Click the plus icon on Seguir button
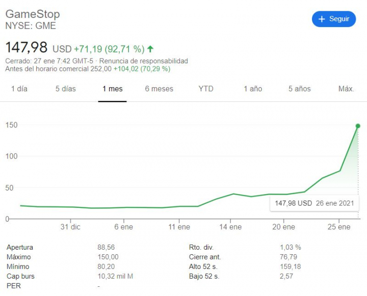 (x=322, y=19)
